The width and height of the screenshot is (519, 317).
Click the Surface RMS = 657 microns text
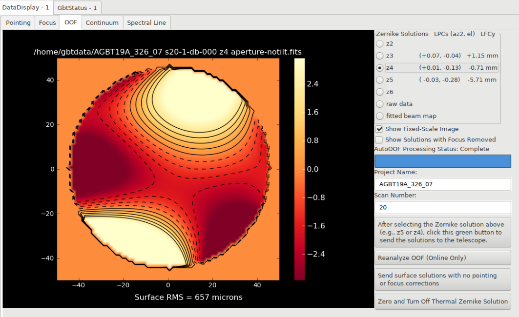point(188,297)
